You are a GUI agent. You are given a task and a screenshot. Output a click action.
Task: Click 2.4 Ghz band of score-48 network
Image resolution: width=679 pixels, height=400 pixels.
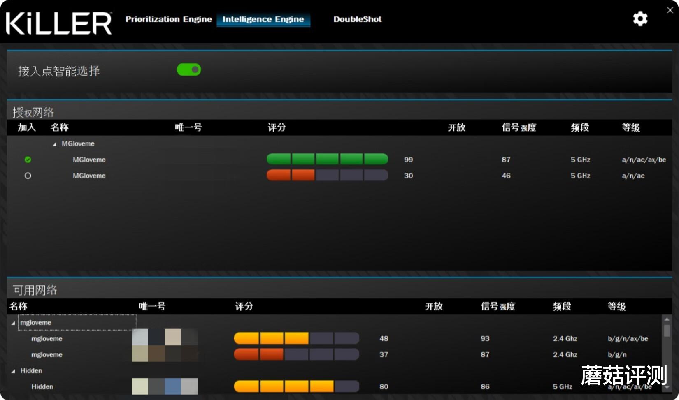click(565, 338)
